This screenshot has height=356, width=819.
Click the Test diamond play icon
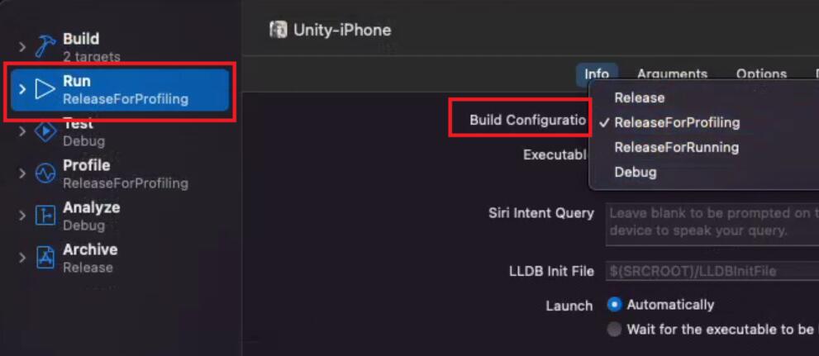pyautogui.click(x=45, y=131)
